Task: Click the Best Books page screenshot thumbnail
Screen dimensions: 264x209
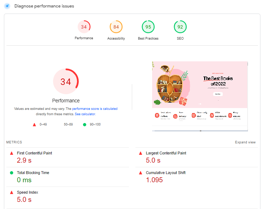Action: coord(200,96)
